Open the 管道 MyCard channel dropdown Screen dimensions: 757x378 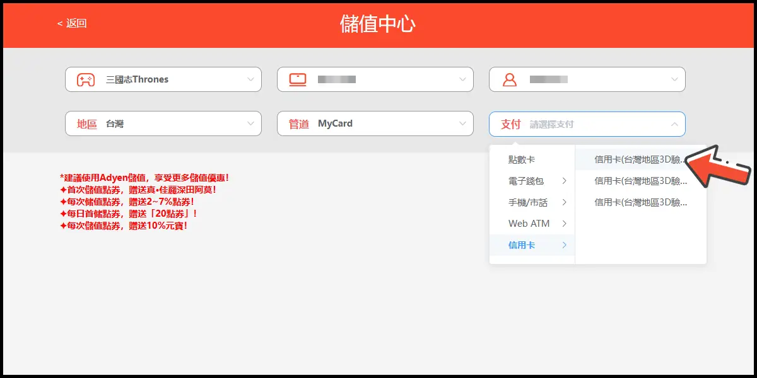tap(462, 124)
